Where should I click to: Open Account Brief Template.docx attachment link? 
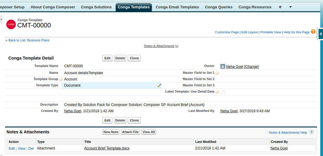click(106, 148)
